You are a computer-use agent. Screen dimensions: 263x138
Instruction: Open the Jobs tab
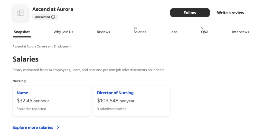pos(174,32)
